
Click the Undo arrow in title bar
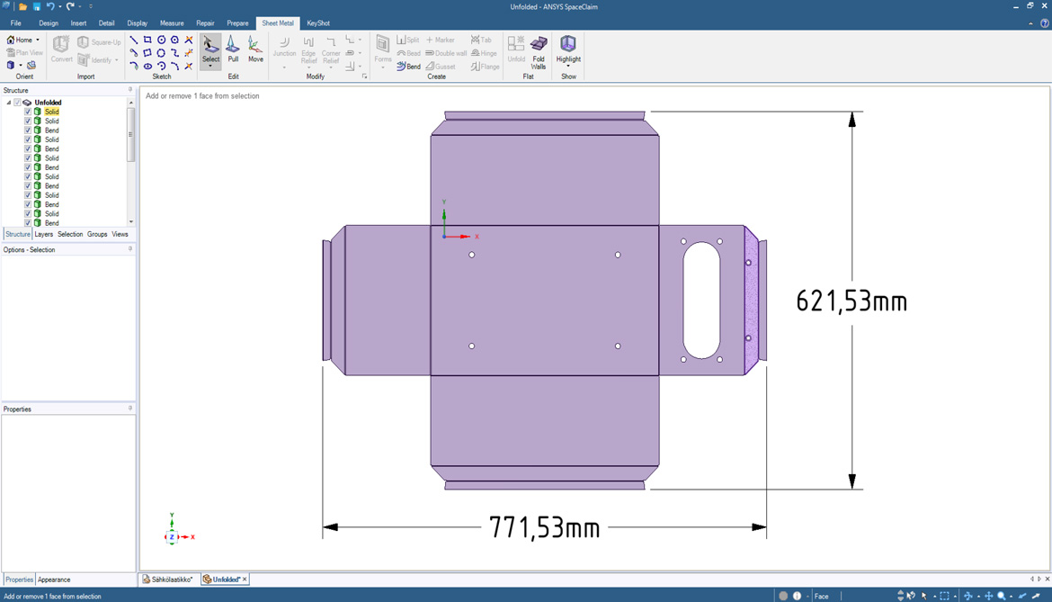click(x=50, y=6)
